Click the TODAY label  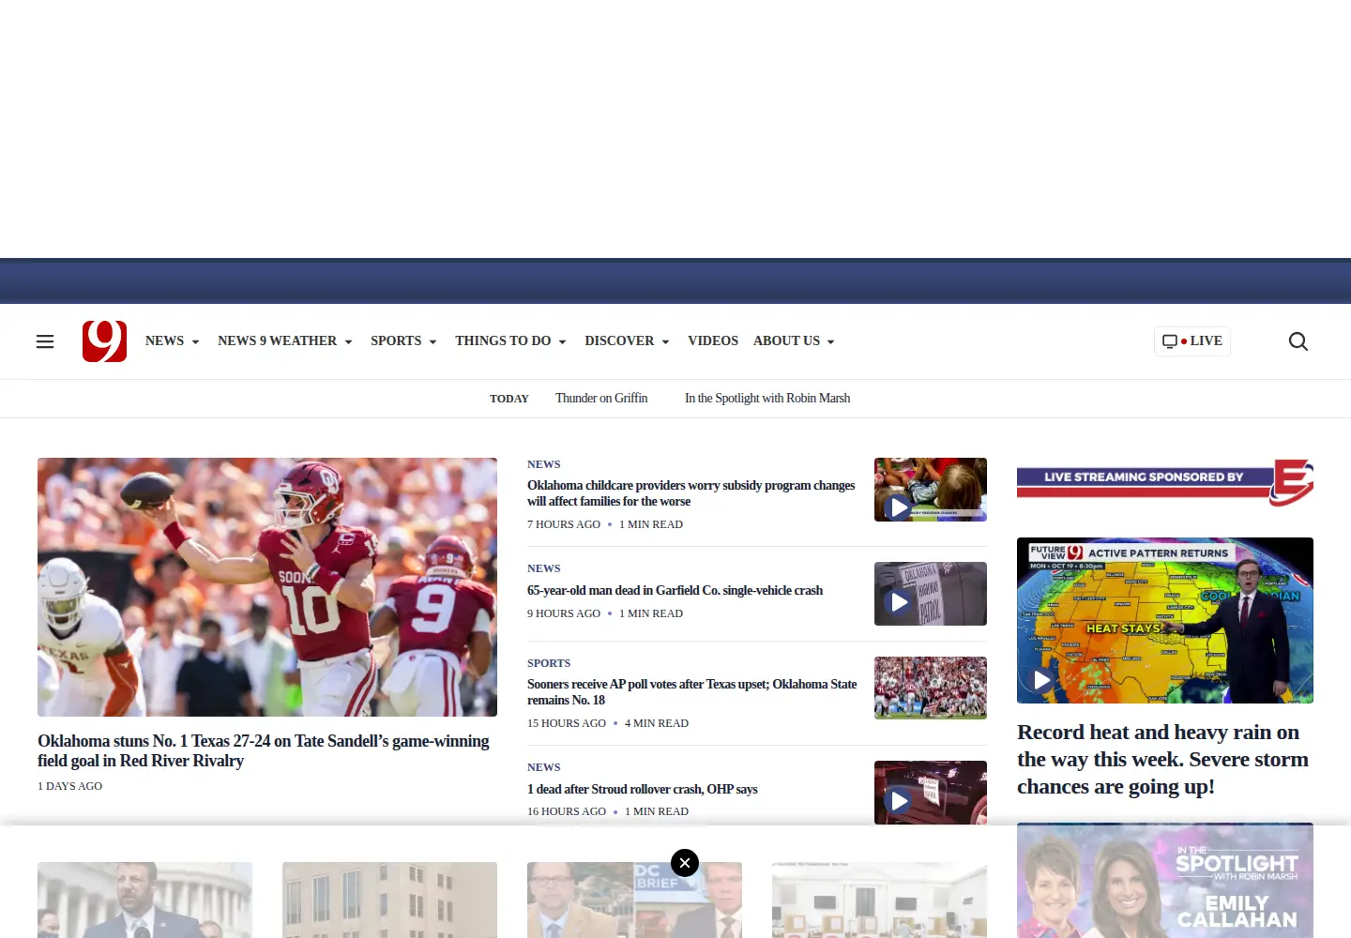tap(509, 399)
